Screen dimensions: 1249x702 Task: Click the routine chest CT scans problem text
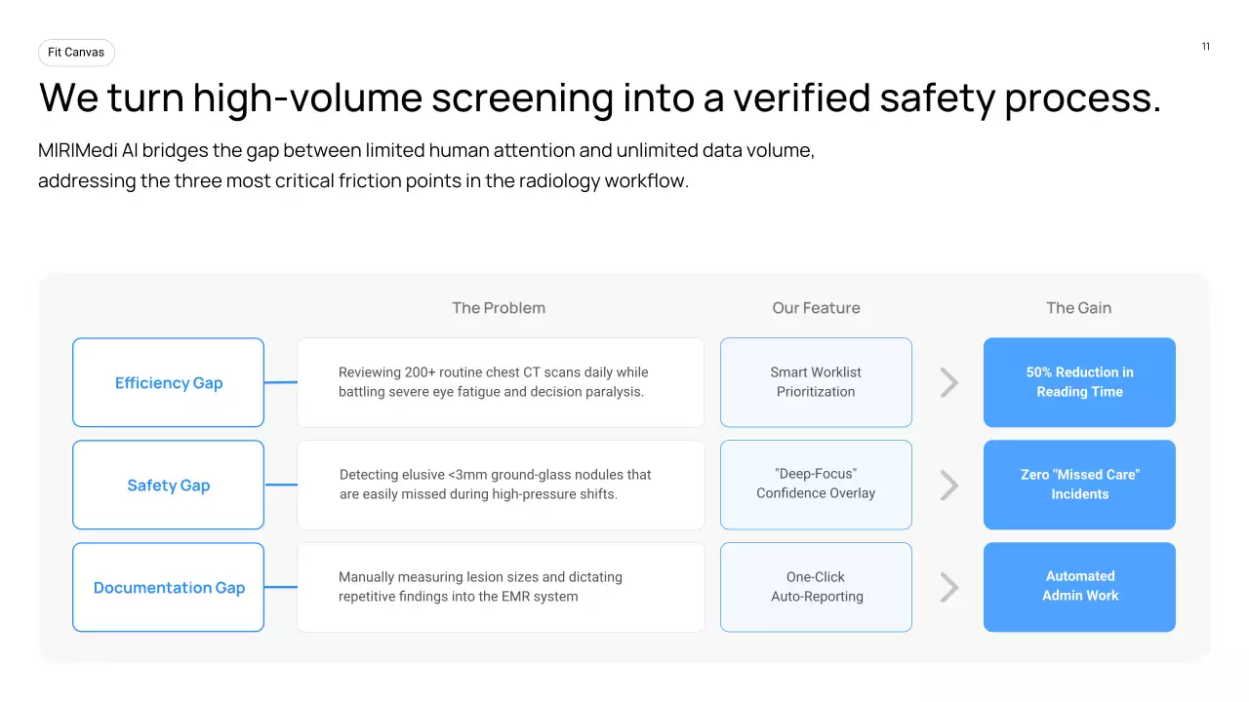(493, 382)
